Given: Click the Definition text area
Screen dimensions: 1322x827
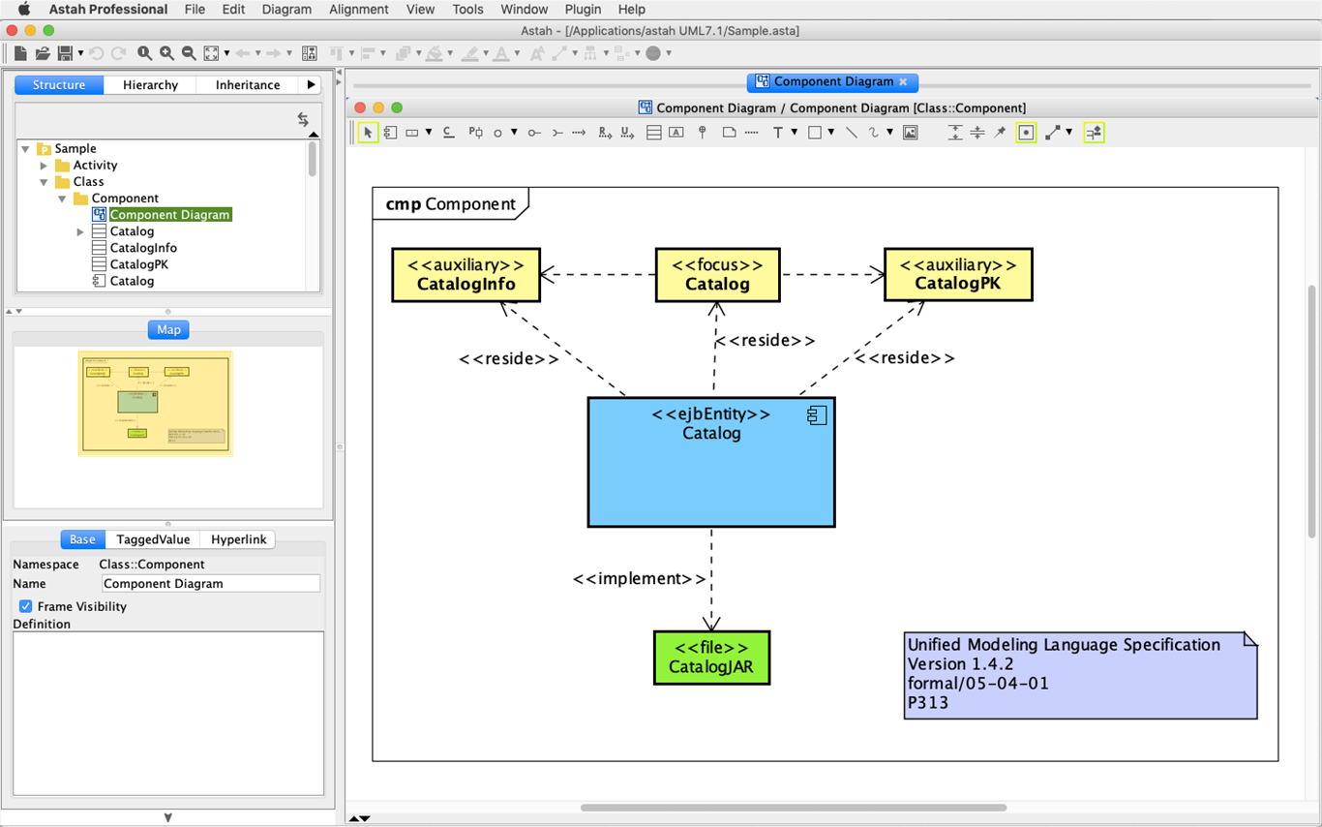Looking at the screenshot, I should click(x=168, y=714).
